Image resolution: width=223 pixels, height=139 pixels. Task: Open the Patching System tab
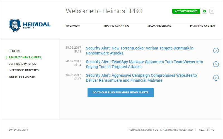click(x=202, y=26)
